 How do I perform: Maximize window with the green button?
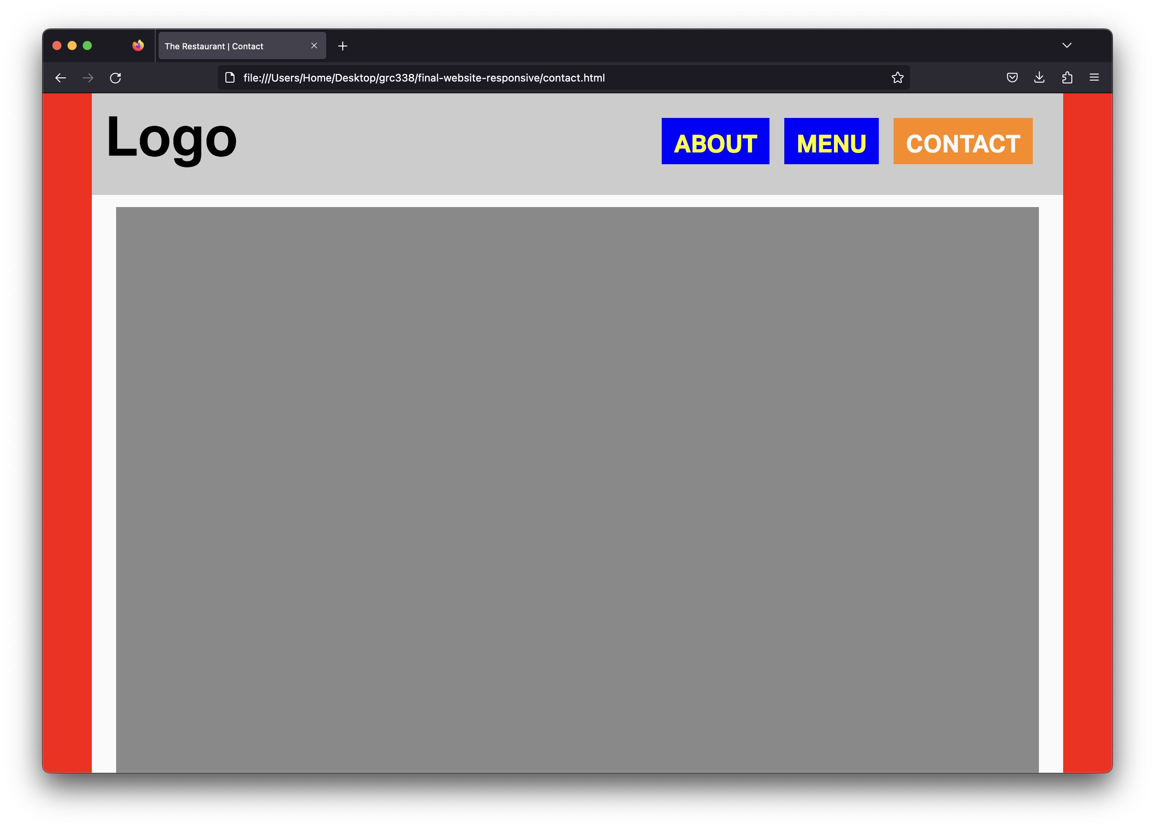point(88,46)
